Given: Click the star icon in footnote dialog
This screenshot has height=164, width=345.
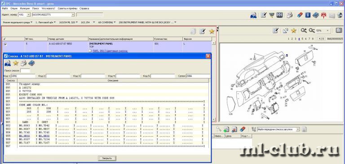Looking at the screenshot, I should 15,63.
